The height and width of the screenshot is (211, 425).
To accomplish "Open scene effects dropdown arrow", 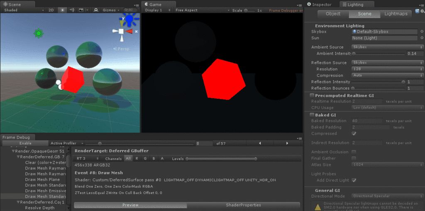I will pyautogui.click(x=87, y=10).
